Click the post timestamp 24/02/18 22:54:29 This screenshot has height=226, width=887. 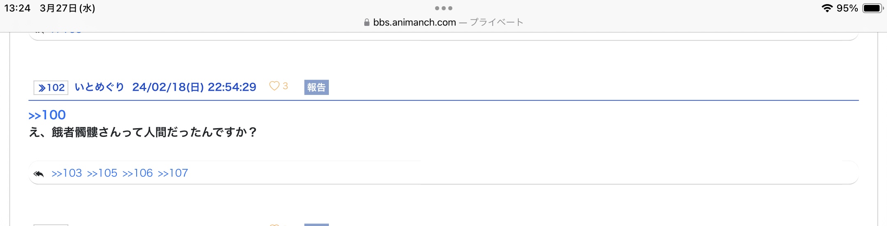click(194, 87)
